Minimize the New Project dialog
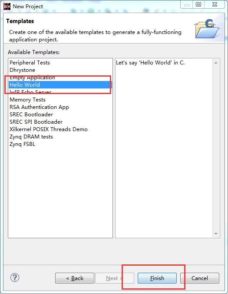 tap(186, 4)
